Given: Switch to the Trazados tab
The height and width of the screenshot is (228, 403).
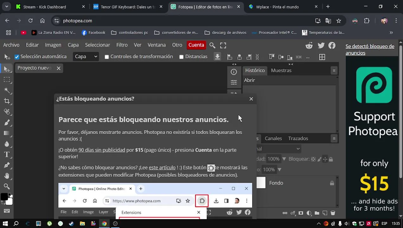Looking at the screenshot, I should click(x=298, y=138).
